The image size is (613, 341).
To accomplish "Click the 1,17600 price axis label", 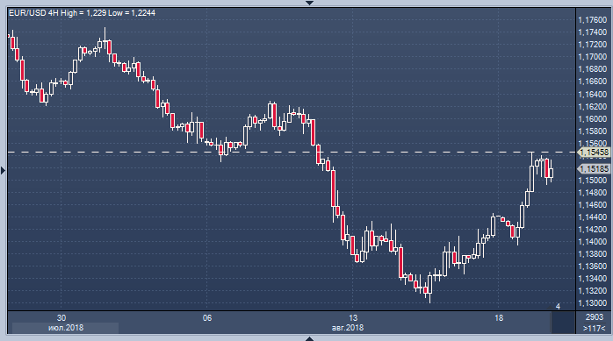I will coord(592,20).
